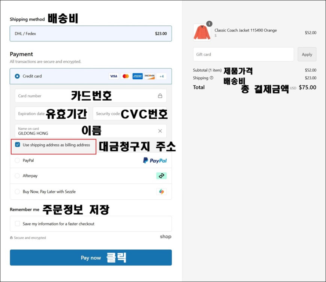Focus the Expiration date field

point(52,113)
